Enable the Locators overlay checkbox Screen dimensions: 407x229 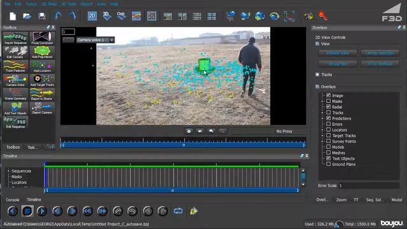328,130
